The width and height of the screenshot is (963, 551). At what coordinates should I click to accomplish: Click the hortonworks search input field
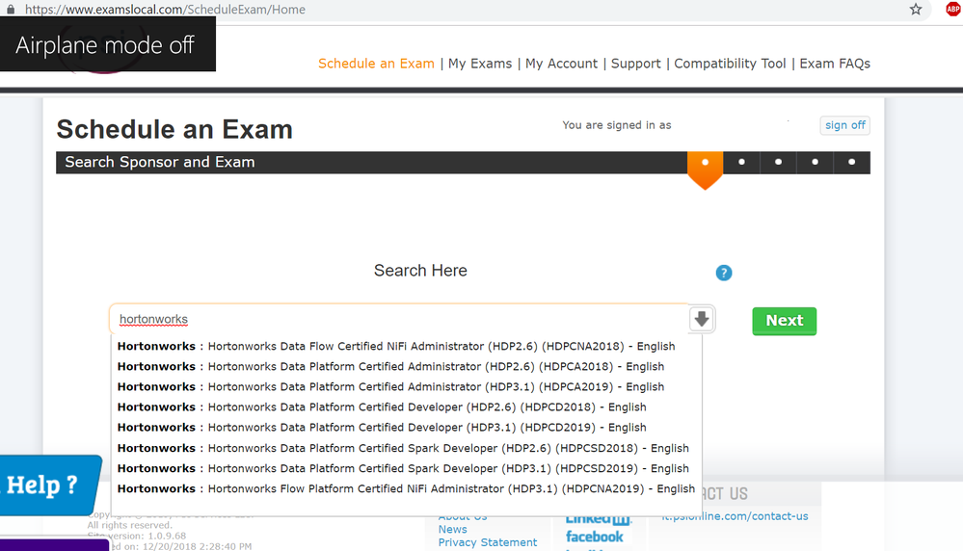pos(399,319)
